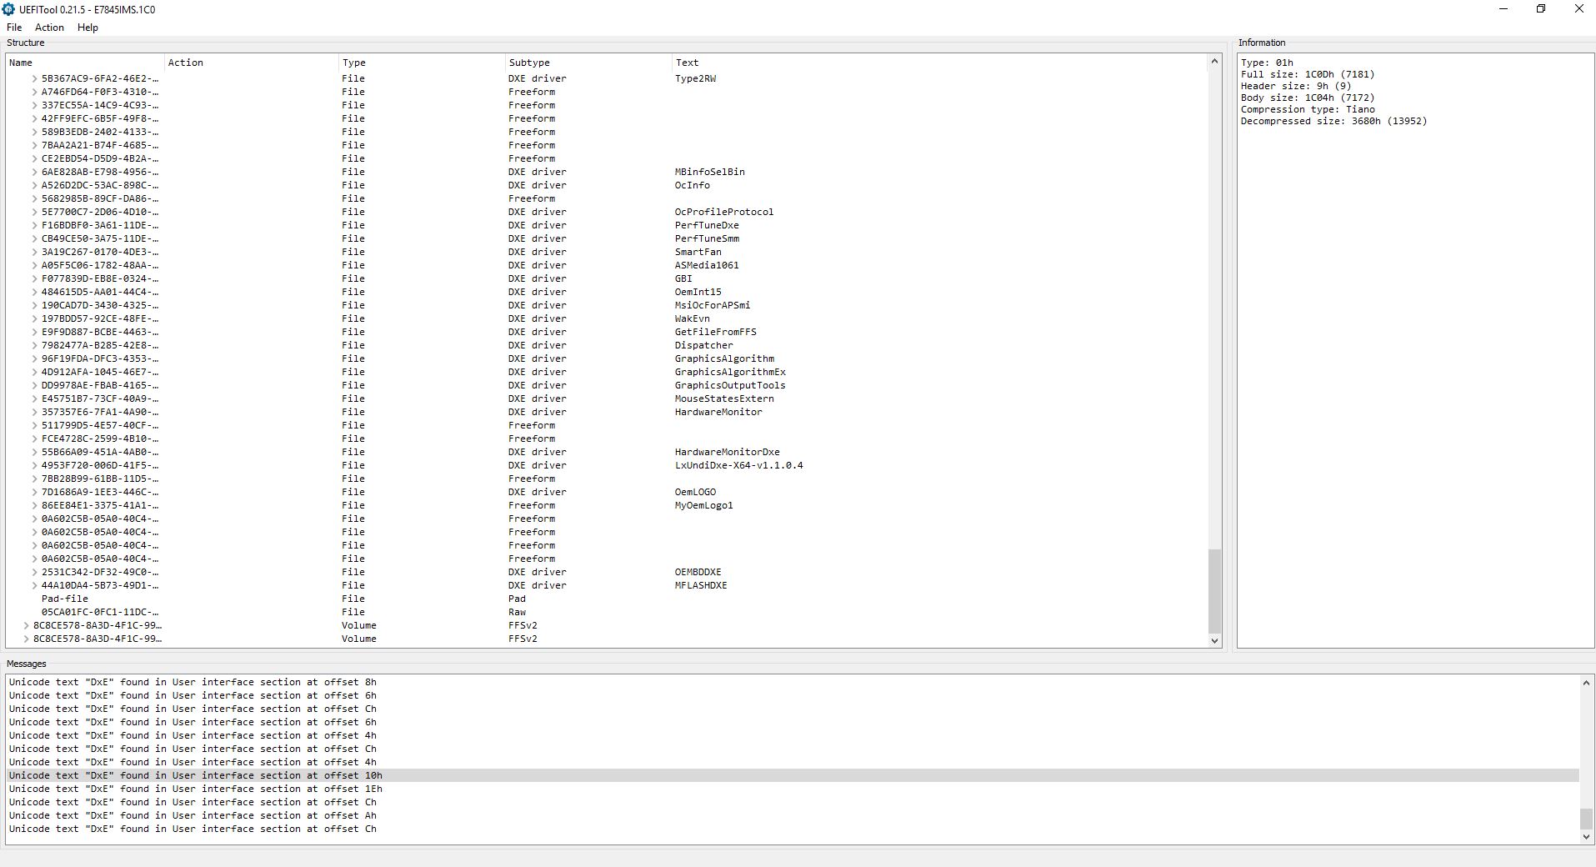Click Messages panel scroll up arrow
Screen dimensions: 1596x867
point(1586,683)
